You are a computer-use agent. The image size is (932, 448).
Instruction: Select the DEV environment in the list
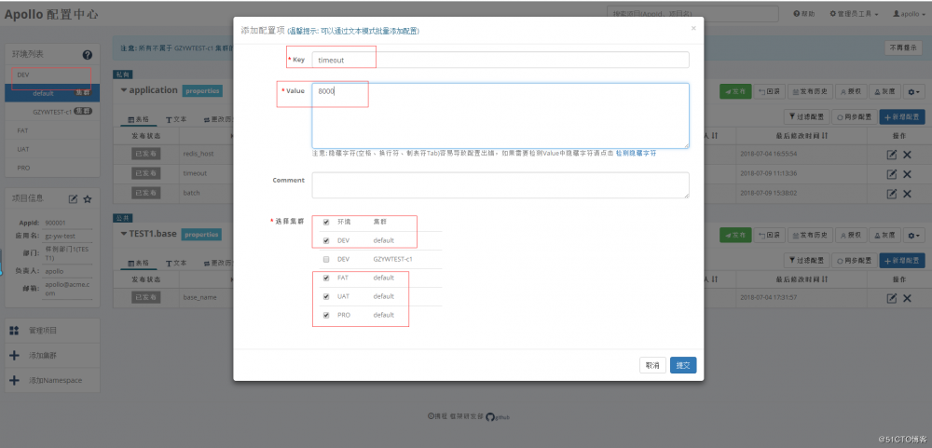tap(52, 75)
